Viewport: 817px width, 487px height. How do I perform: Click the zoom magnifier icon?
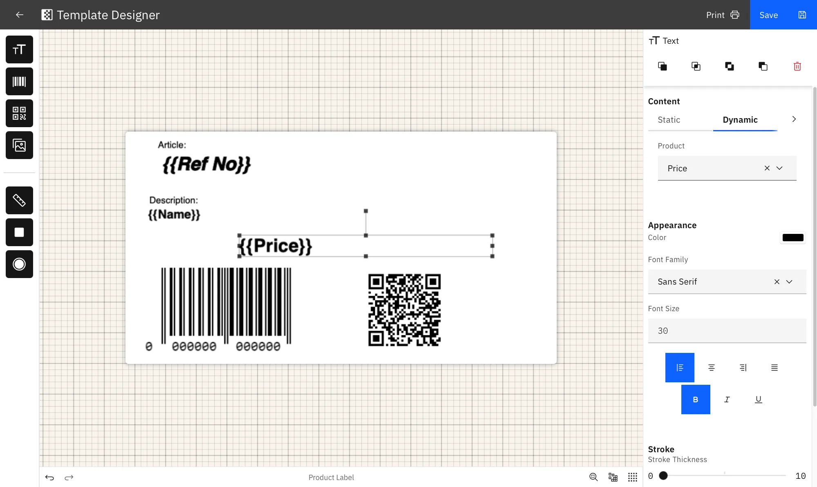point(593,477)
